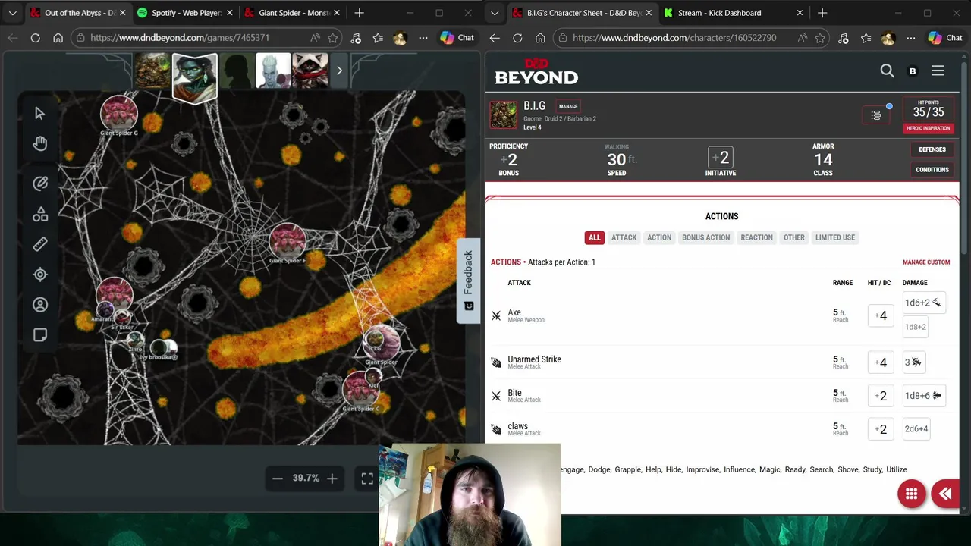Open the Feedback side tab

tap(468, 280)
